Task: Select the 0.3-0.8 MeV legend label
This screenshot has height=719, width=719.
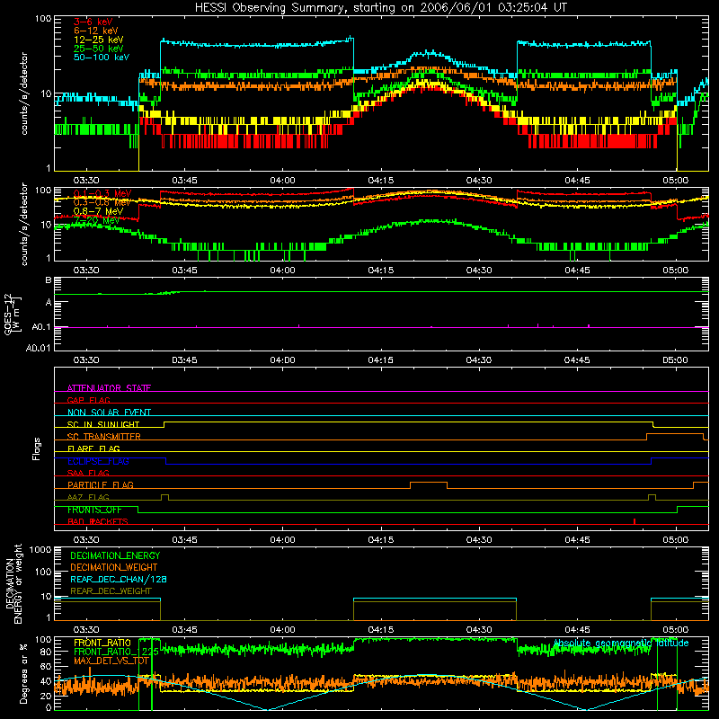Action: (x=102, y=202)
